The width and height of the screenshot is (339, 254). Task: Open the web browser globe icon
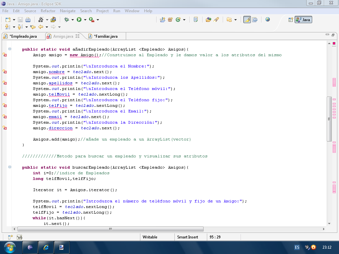(x=267, y=20)
